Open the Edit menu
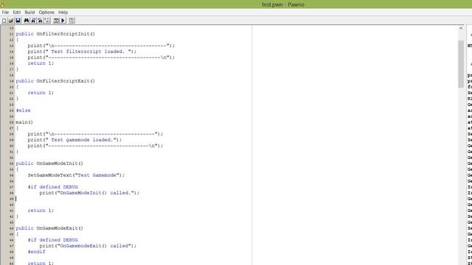The width and height of the screenshot is (472, 265). (x=16, y=13)
